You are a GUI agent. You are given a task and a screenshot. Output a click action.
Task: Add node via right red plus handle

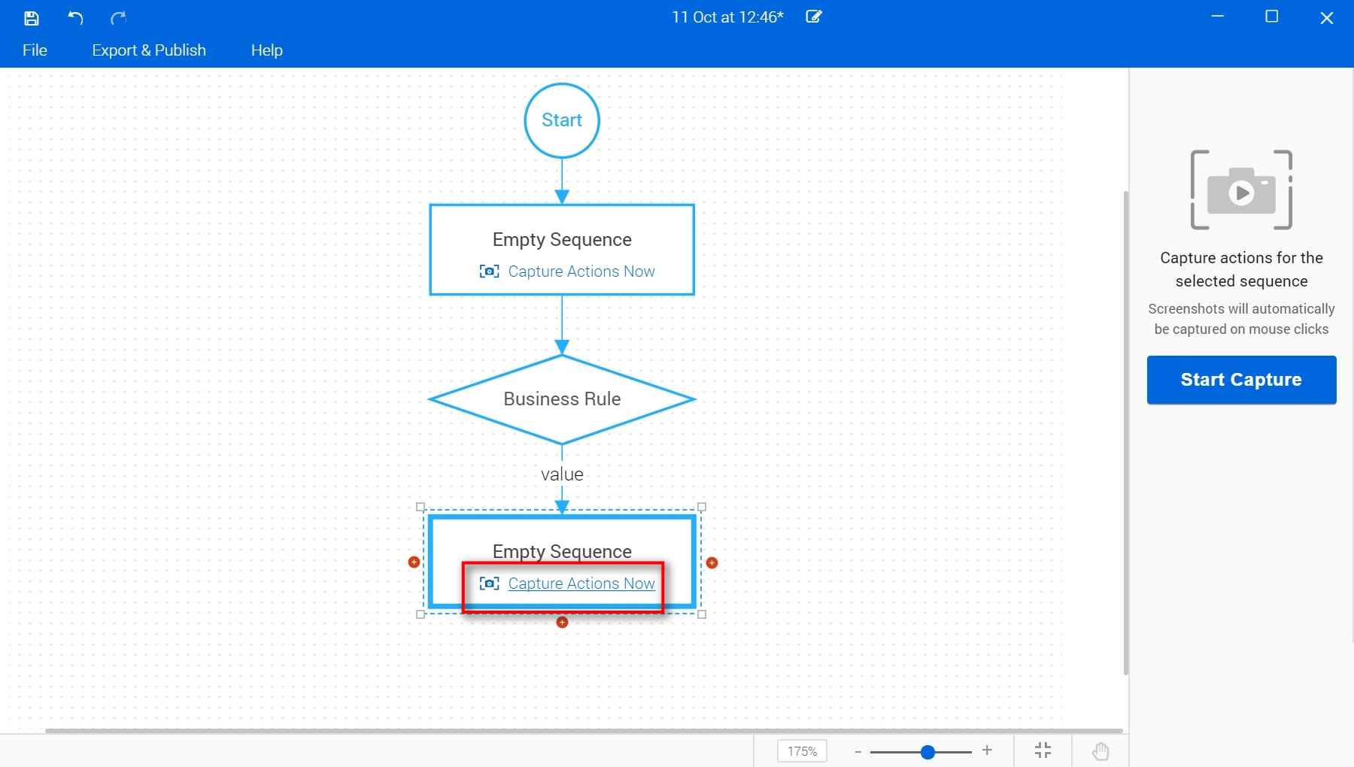tap(712, 562)
